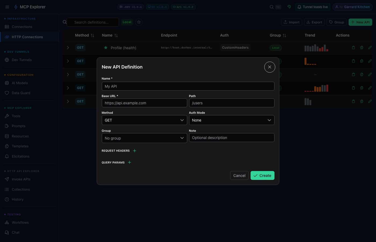376x242 pixels.
Task: Click the Profile (health) trend sparkline
Action: pos(316,48)
